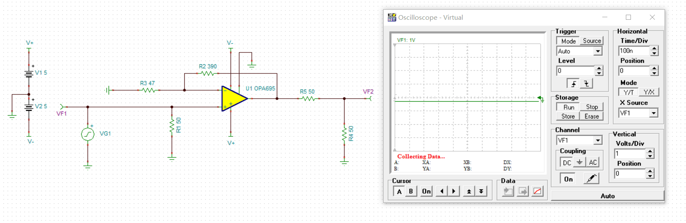The height and width of the screenshot is (223, 686).
Task: Select battery V2 5 symbol
Action: click(29, 107)
